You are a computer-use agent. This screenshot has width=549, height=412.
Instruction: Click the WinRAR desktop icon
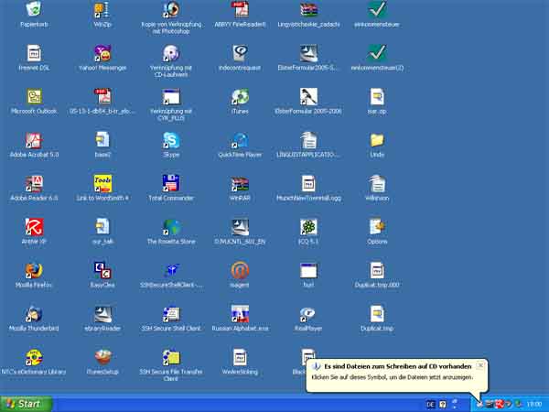click(x=240, y=183)
